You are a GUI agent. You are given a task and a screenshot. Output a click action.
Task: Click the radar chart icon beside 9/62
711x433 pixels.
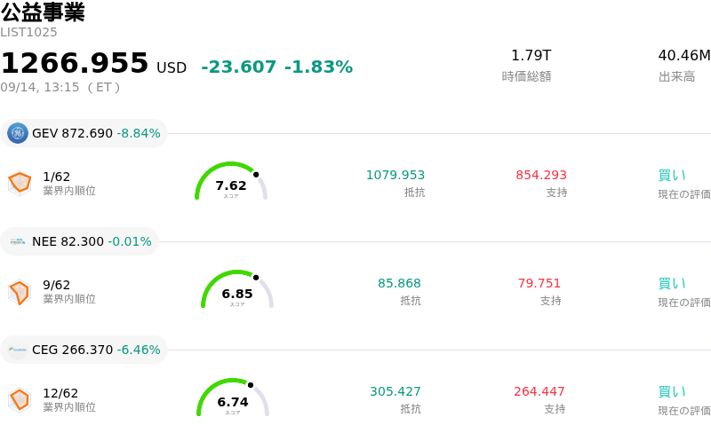tap(20, 292)
